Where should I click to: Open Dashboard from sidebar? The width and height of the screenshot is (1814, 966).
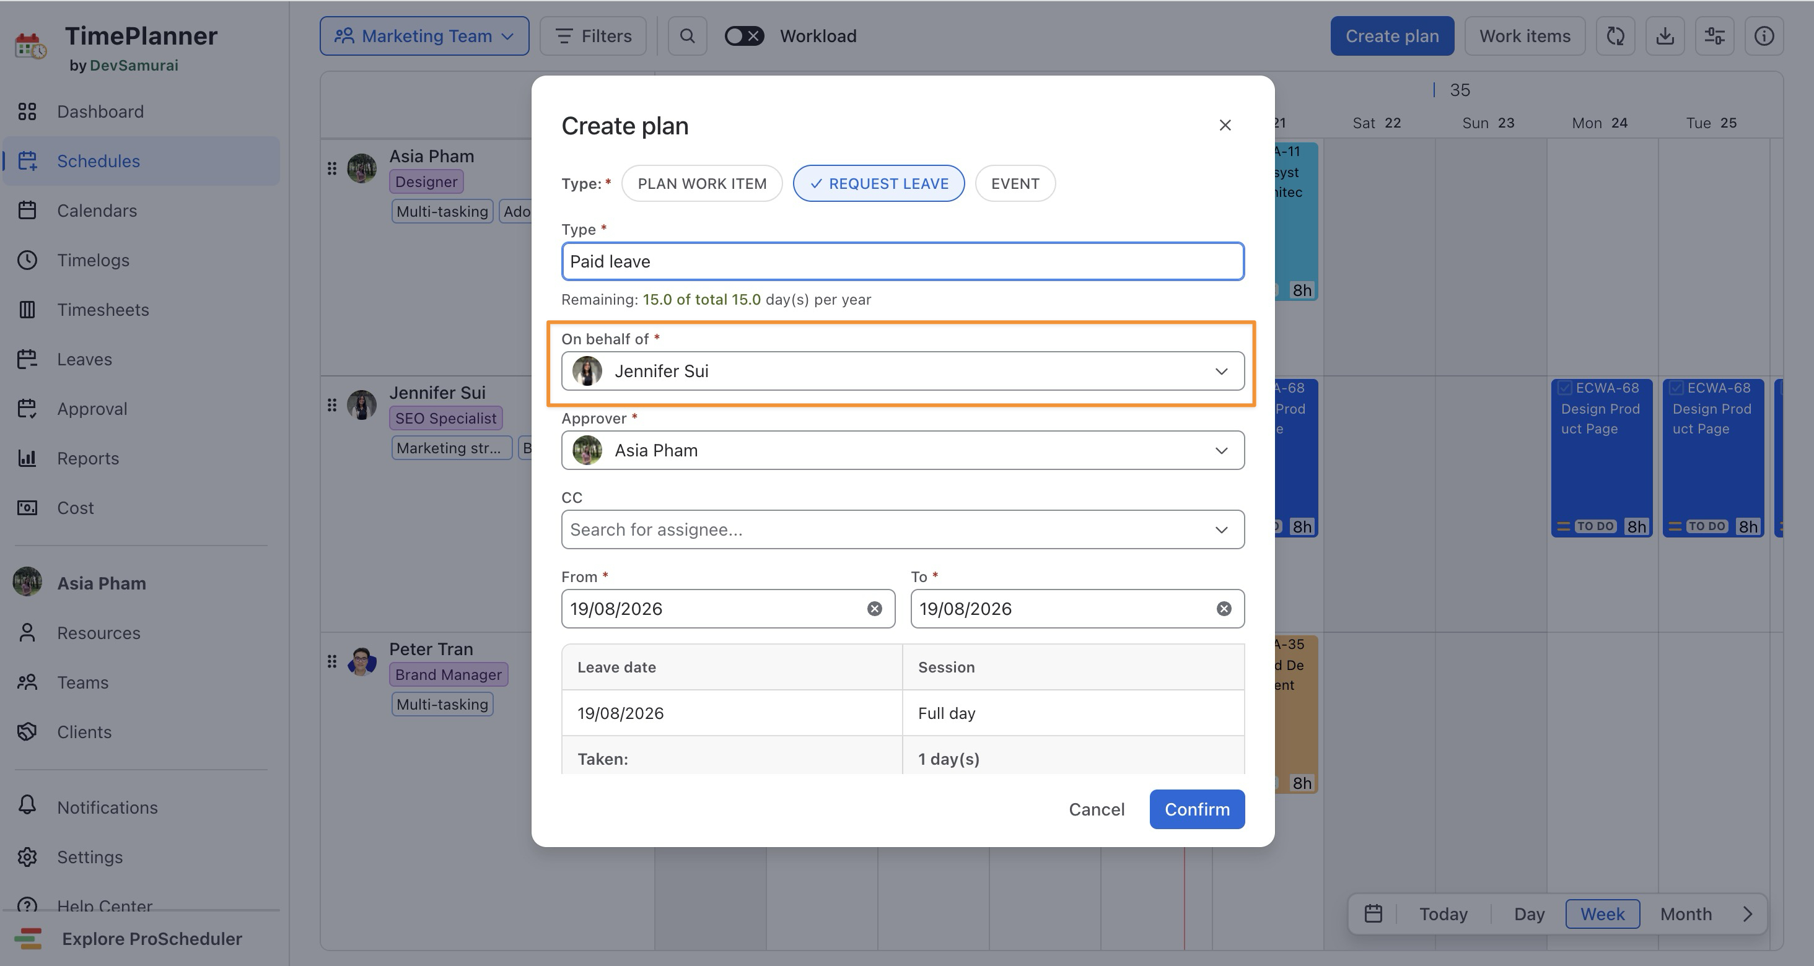click(141, 111)
